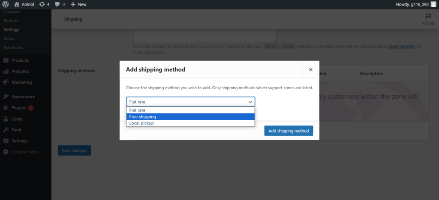Click into the postcodes text area
Screen dimensions: 439x200
205,36
